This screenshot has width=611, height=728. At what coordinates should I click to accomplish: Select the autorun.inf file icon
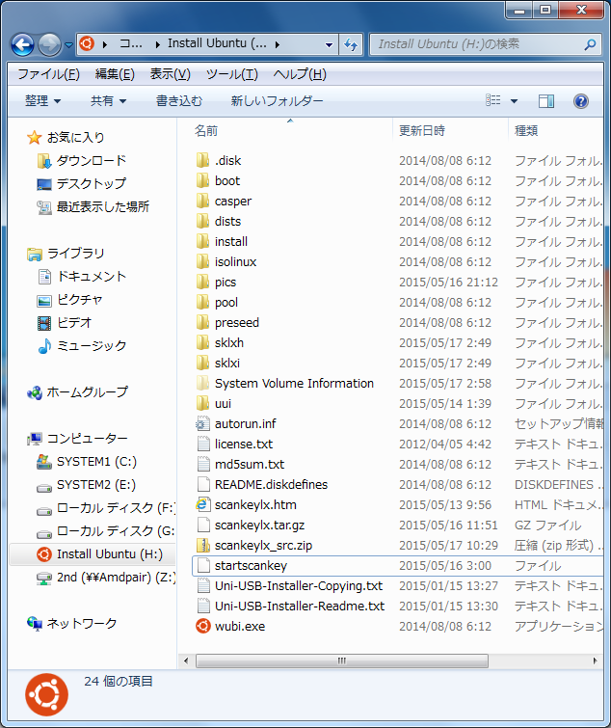[x=202, y=424]
